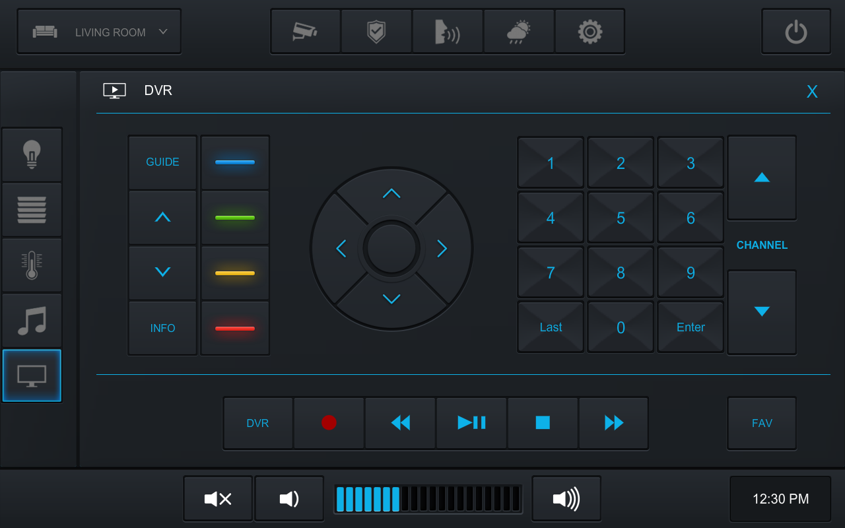The image size is (845, 528).
Task: Switch to the music section
Action: [32, 321]
